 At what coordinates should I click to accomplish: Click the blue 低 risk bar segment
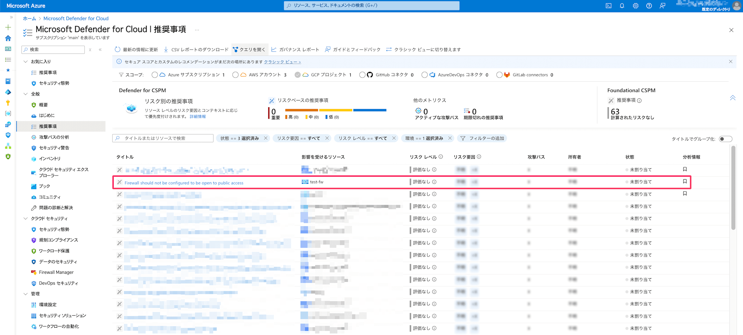[x=370, y=110]
